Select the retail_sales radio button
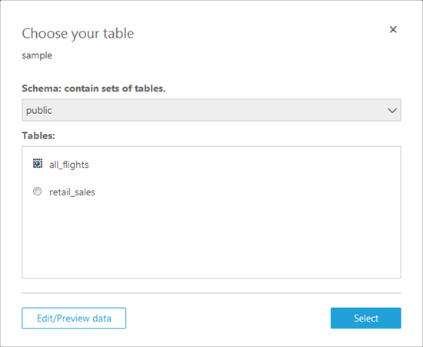The image size is (423, 347). (x=37, y=192)
